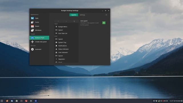Click the red app icon on taskbar
This screenshot has width=183, height=103.
[26, 101]
